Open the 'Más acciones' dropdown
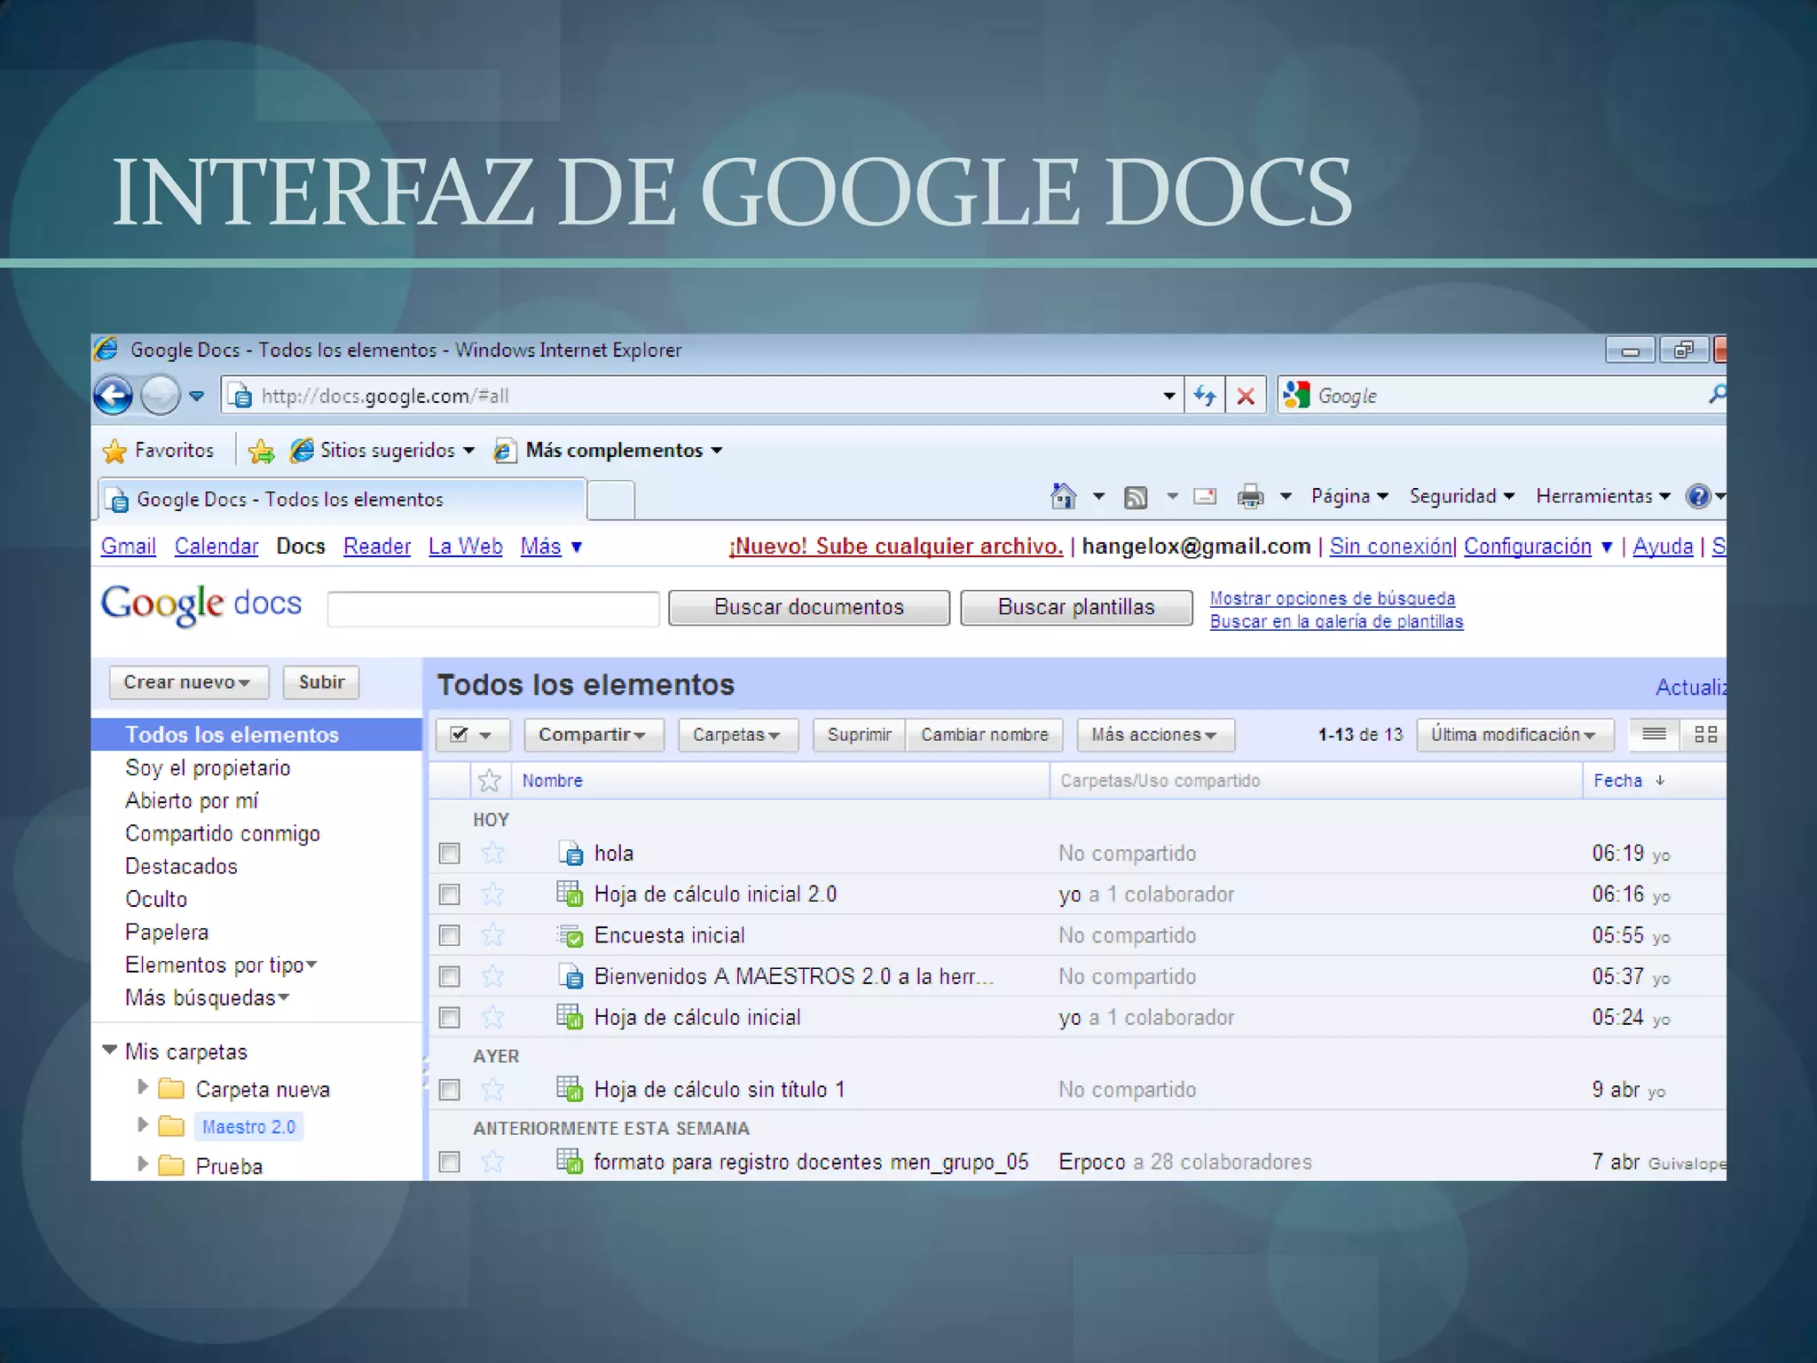Image resolution: width=1817 pixels, height=1363 pixels. tap(1155, 735)
